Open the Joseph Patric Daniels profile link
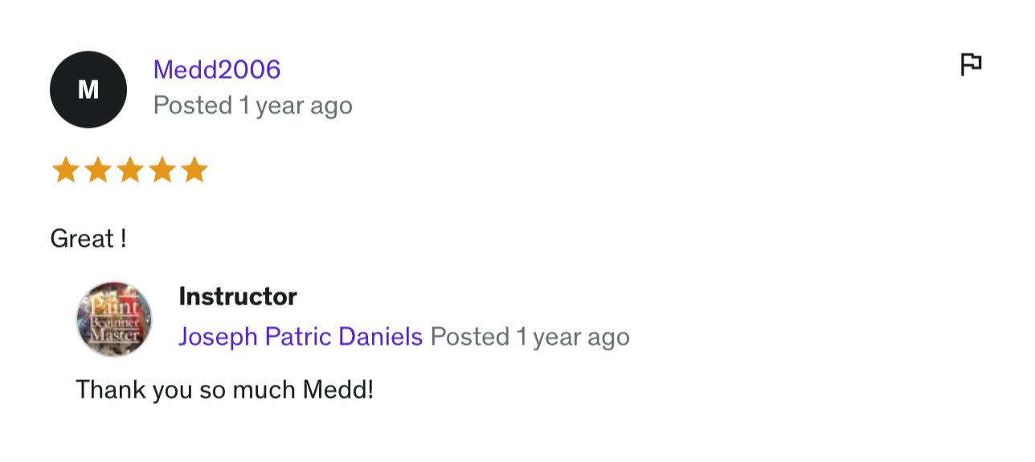 click(301, 337)
